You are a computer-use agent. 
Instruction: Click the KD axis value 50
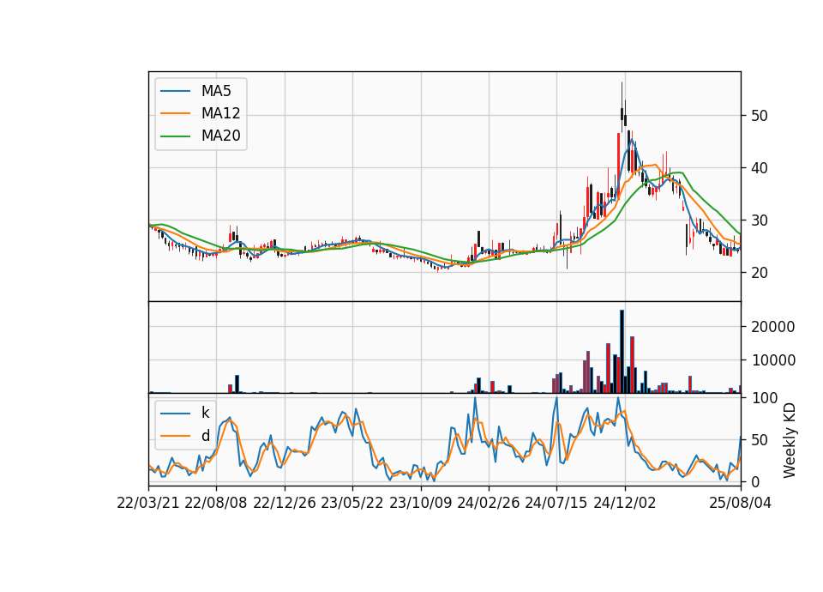(x=760, y=439)
